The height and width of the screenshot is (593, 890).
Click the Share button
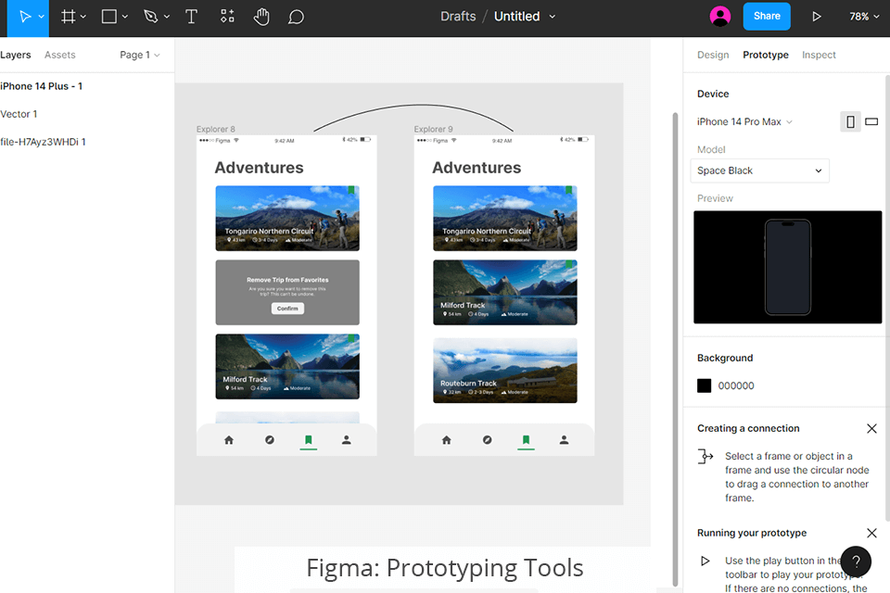click(767, 16)
